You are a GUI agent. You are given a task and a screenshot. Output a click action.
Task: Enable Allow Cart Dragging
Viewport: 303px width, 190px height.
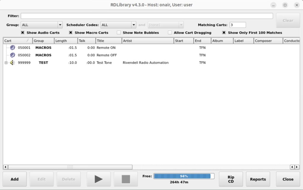[x=170, y=32]
